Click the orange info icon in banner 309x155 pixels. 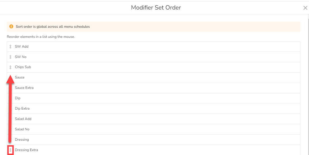[x=11, y=27]
